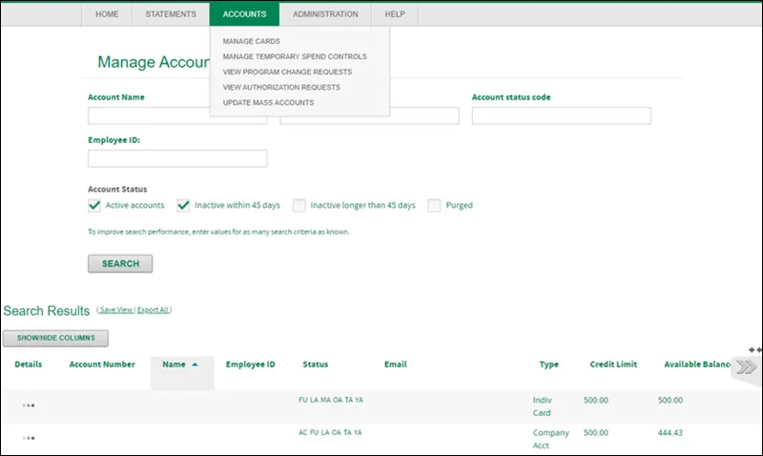Viewport: 763px width, 456px height.
Task: Click the Accounts tab
Action: tap(244, 14)
